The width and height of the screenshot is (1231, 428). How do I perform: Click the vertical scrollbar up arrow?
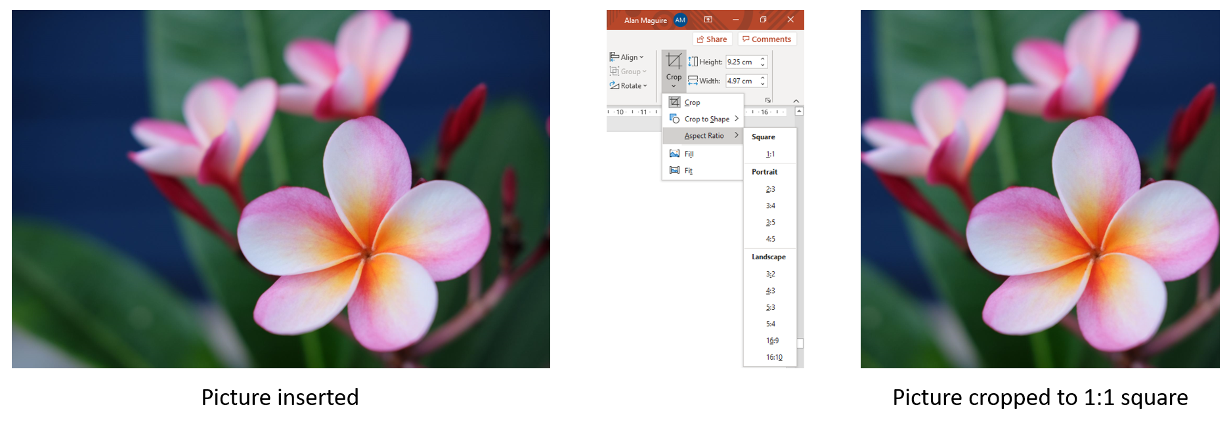tap(799, 112)
